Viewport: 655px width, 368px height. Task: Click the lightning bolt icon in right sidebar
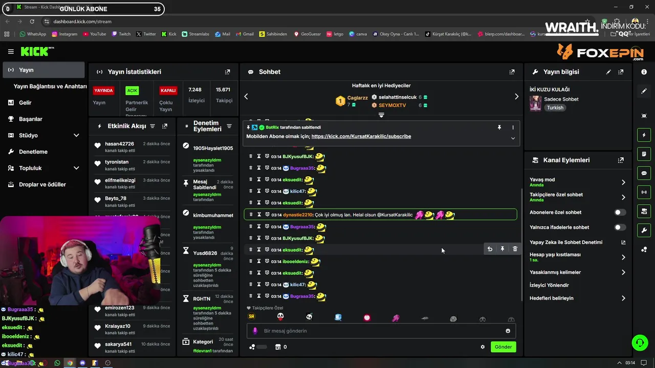644,135
